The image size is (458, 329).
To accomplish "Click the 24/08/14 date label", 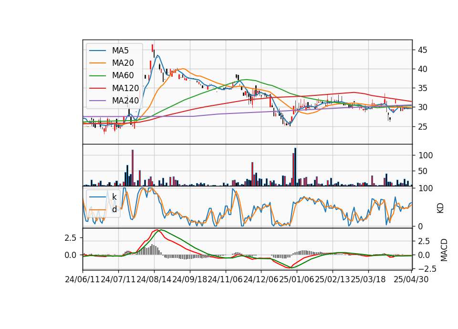I will tap(154, 280).
